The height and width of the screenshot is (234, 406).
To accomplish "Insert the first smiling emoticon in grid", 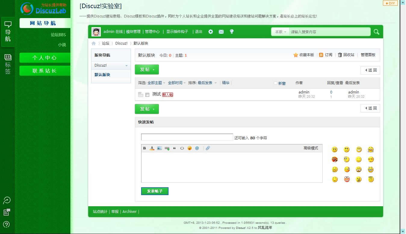I will 335,150.
